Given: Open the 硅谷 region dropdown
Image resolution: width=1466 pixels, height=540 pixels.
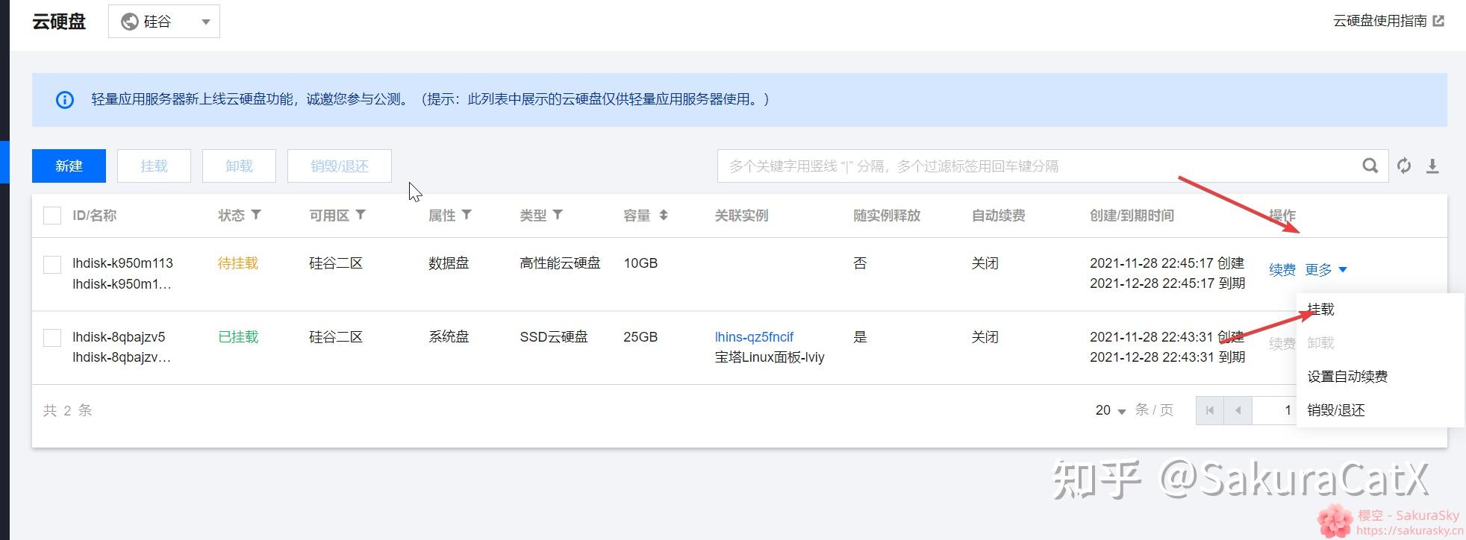Looking at the screenshot, I should pyautogui.click(x=164, y=22).
